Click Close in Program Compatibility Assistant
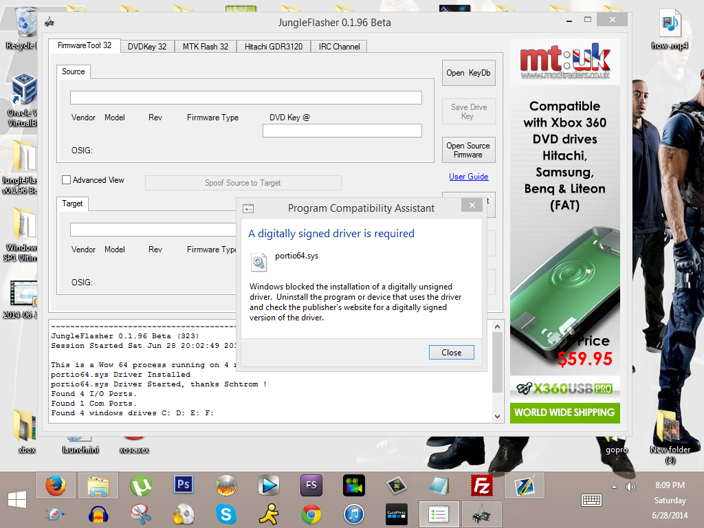 click(x=451, y=353)
